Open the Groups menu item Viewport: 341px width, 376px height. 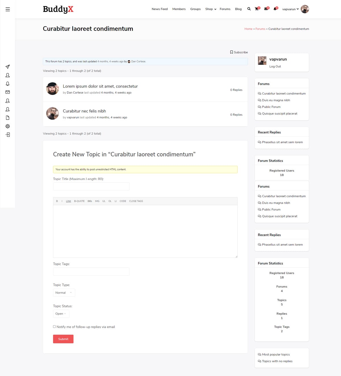pyautogui.click(x=195, y=9)
